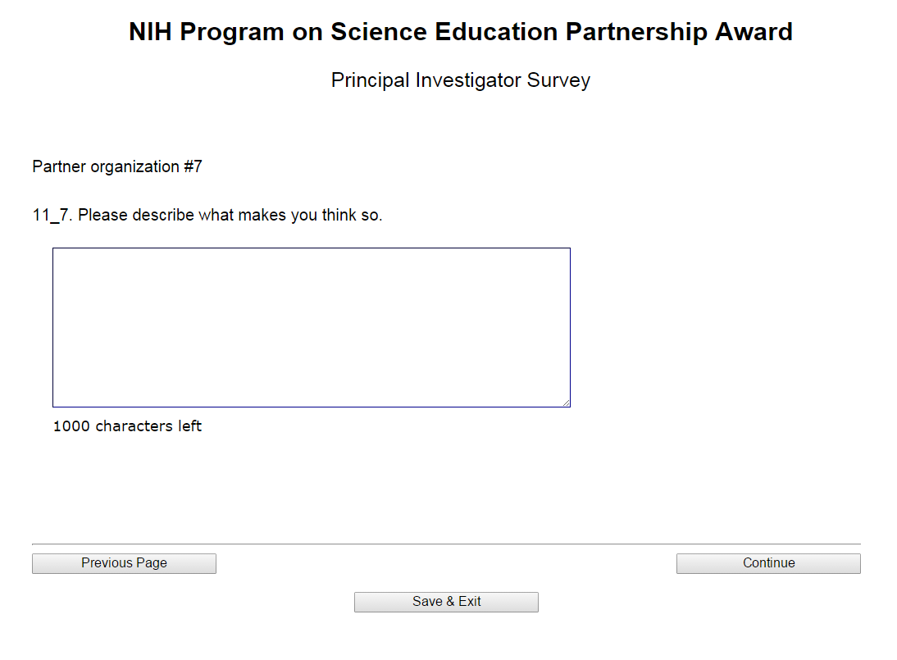Click the '1000 characters left' counter

click(127, 426)
